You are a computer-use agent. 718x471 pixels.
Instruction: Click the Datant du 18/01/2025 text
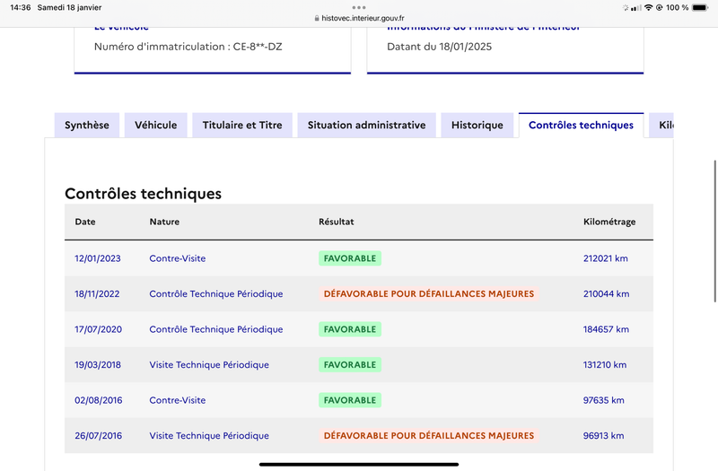439,47
